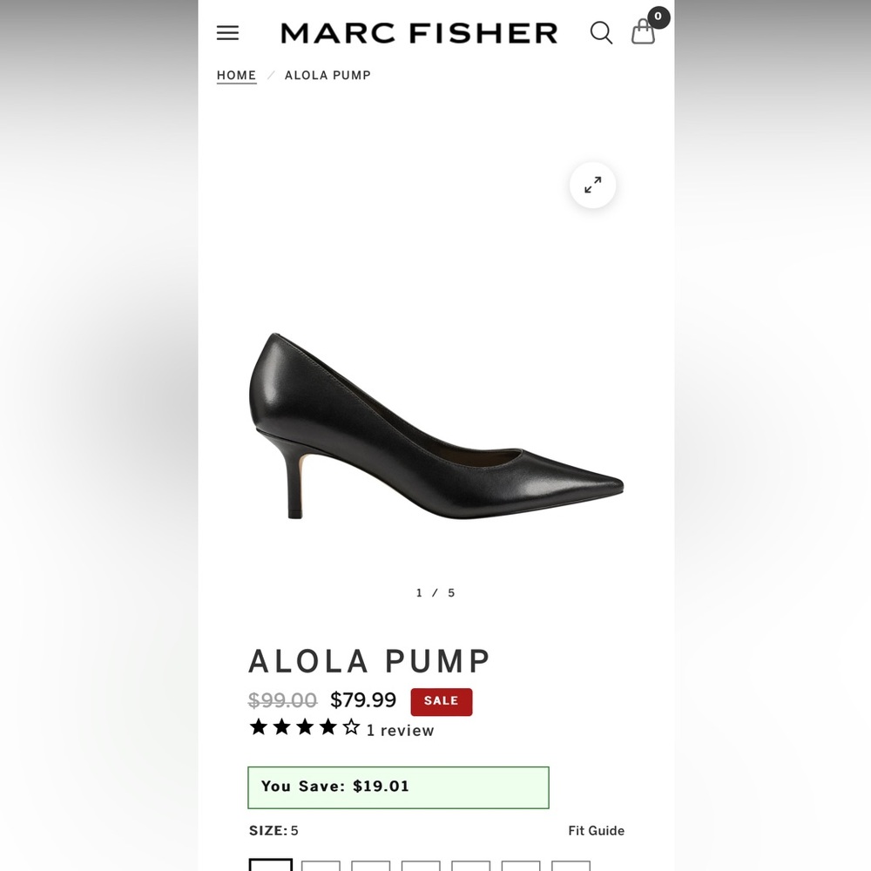This screenshot has width=871, height=871.
Task: Select the black color swatch
Action: (271, 865)
